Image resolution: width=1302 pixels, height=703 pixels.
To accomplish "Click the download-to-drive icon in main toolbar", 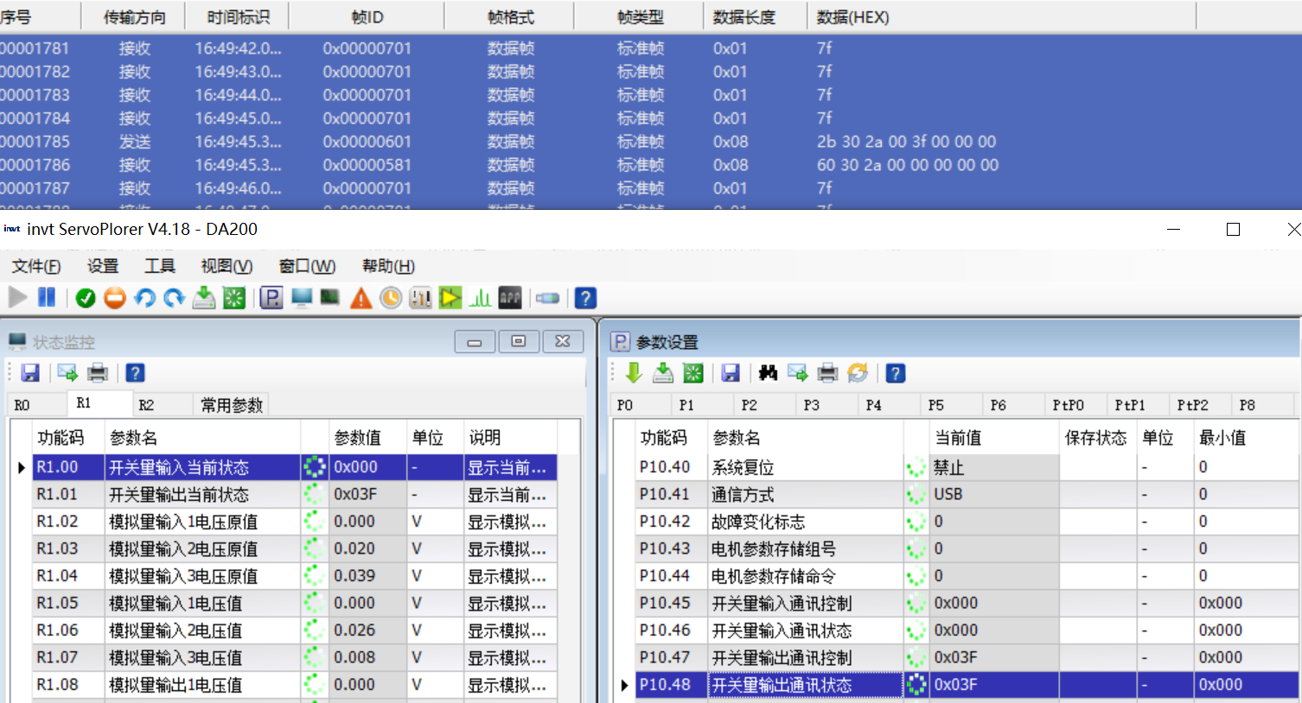I will 204,298.
